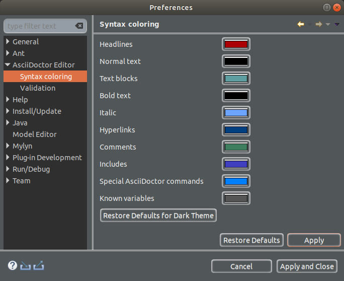Viewport: 344px width, 281px height.
Task: Change Special AsciiDoctor commands color
Action: (236, 181)
